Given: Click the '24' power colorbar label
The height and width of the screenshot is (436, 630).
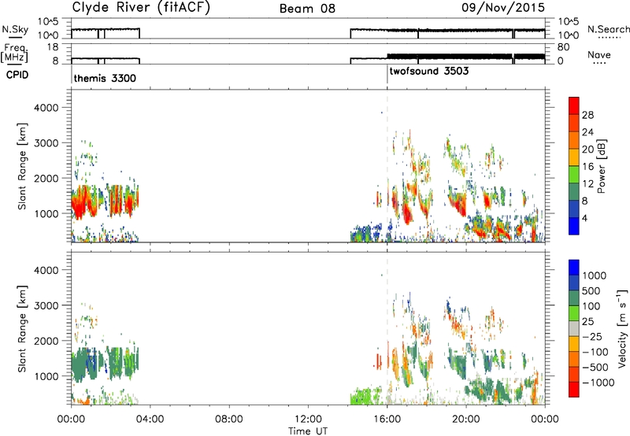Looking at the screenshot, I should [x=587, y=132].
